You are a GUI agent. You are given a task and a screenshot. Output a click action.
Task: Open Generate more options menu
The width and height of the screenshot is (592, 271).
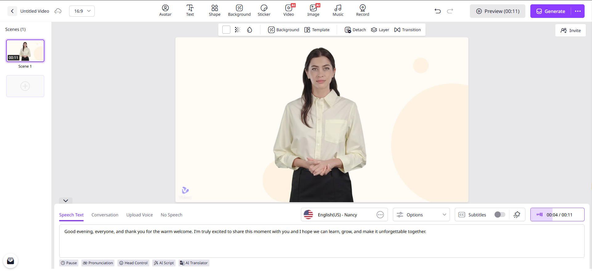coord(578,11)
